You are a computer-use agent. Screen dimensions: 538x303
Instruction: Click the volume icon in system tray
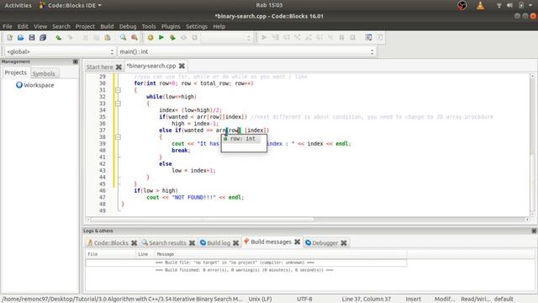(510, 5)
